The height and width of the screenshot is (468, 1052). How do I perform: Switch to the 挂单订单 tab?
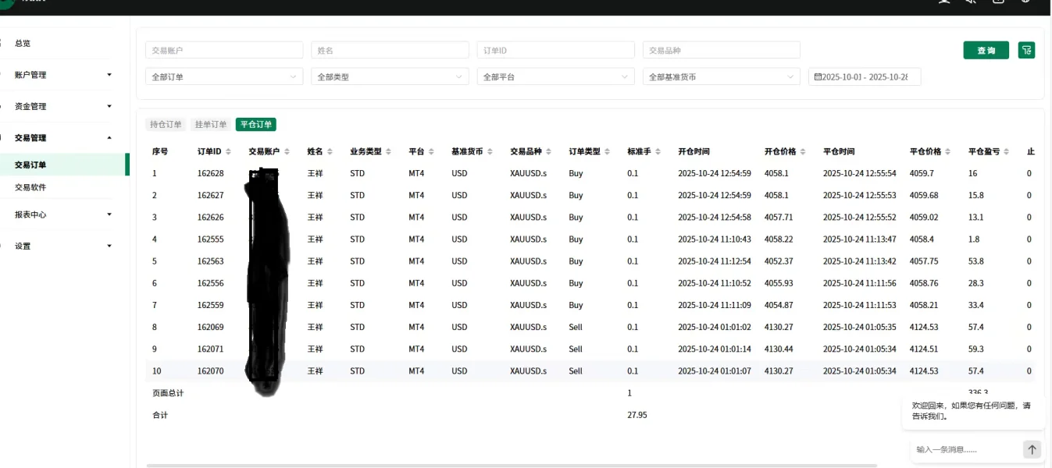pyautogui.click(x=211, y=125)
